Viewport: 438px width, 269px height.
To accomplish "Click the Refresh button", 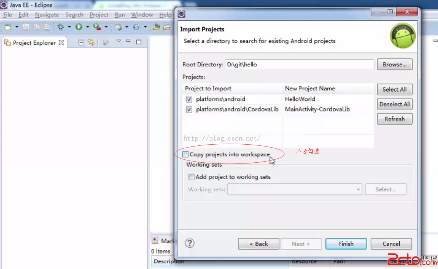I will (395, 119).
